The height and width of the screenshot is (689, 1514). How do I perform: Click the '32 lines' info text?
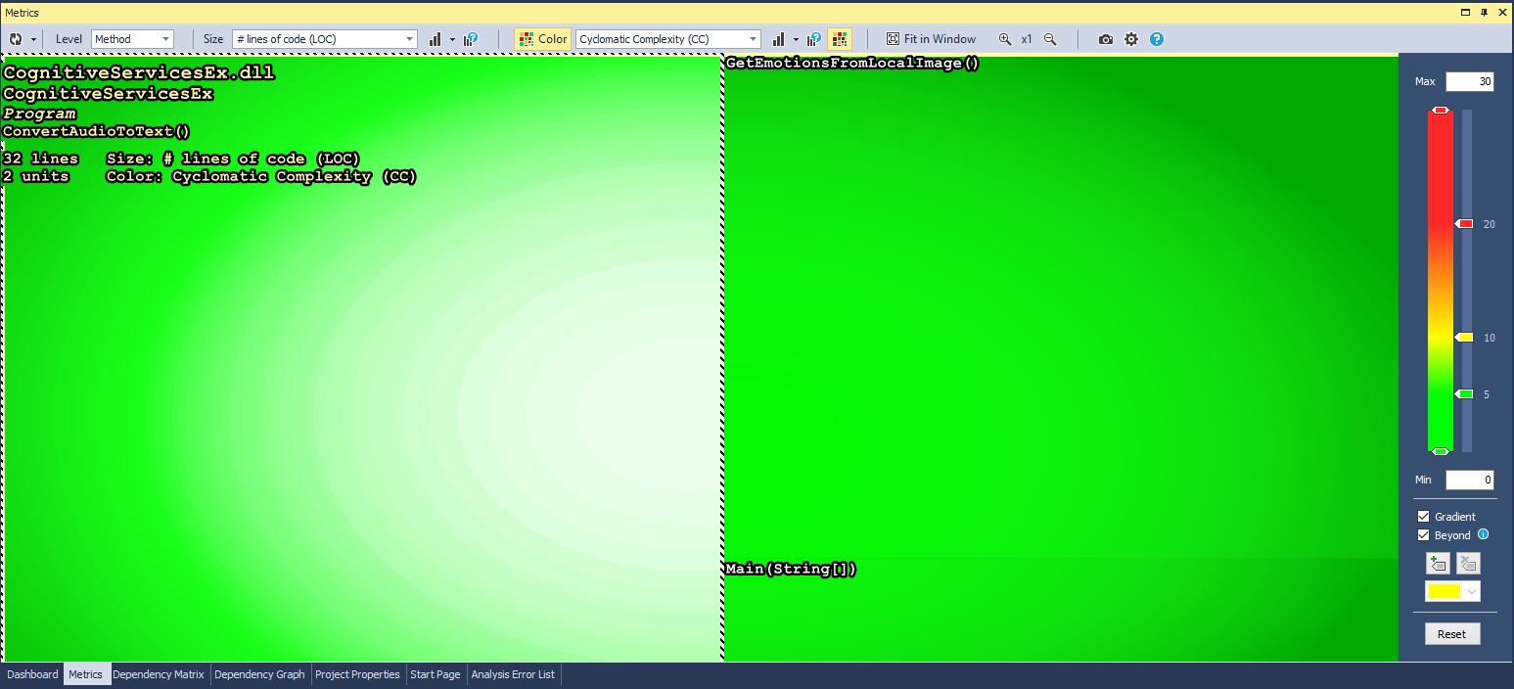[x=41, y=159]
